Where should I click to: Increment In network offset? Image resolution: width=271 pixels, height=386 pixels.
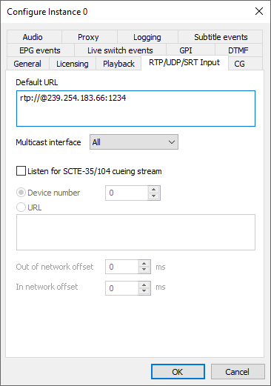(144, 285)
